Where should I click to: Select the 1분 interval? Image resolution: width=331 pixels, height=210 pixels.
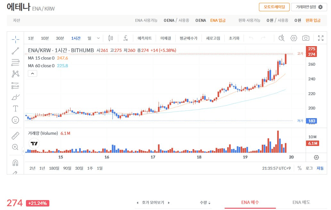[x=31, y=38]
